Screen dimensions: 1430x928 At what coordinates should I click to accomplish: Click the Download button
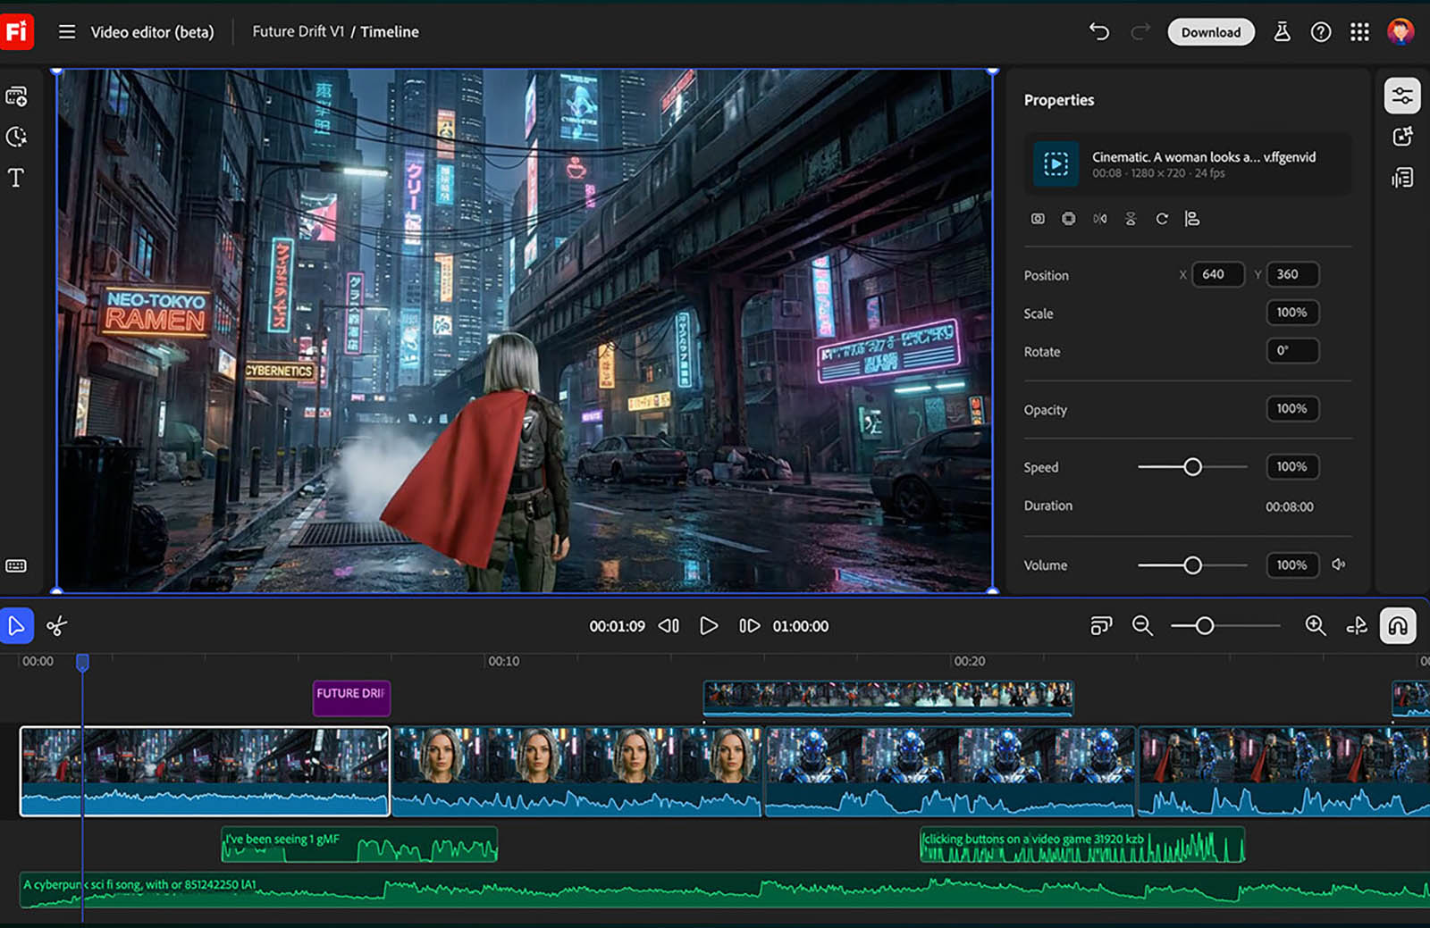coord(1210,32)
